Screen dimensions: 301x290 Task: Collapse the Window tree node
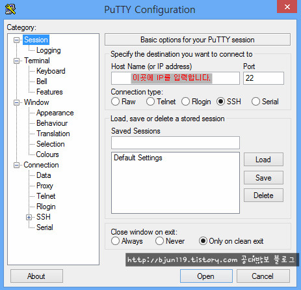16,102
